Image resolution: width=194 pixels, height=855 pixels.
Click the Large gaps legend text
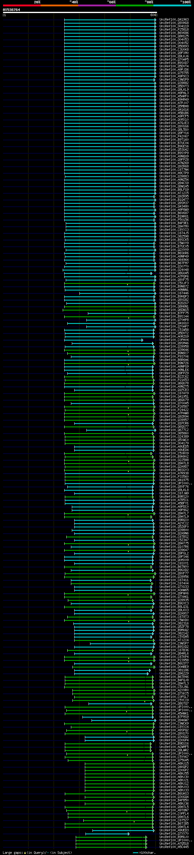pos(37,853)
